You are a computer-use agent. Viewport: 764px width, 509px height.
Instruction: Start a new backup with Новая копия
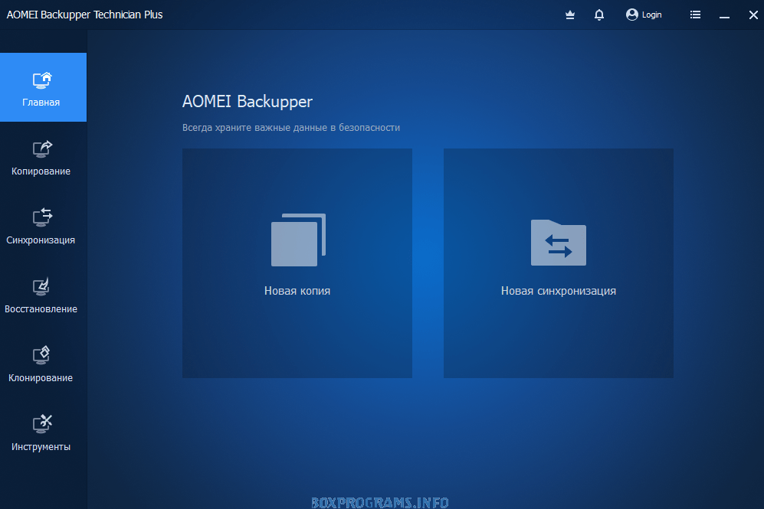coord(297,263)
